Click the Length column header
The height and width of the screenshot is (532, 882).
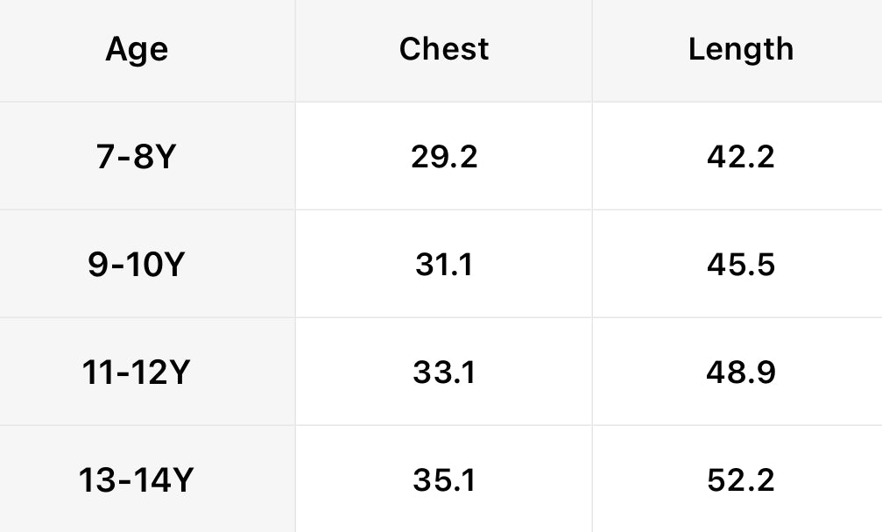tap(741, 50)
